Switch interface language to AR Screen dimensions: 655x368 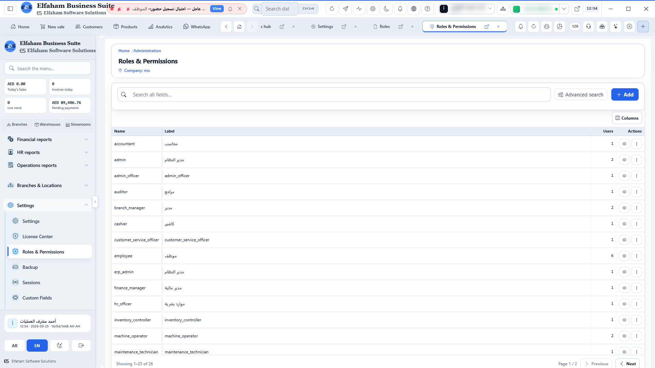pyautogui.click(x=15, y=346)
